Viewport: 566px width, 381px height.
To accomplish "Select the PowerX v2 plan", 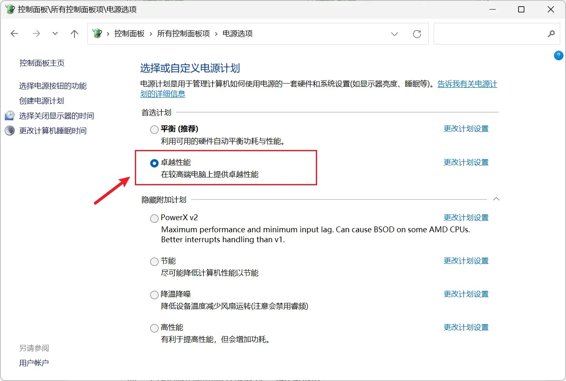I will (x=154, y=218).
